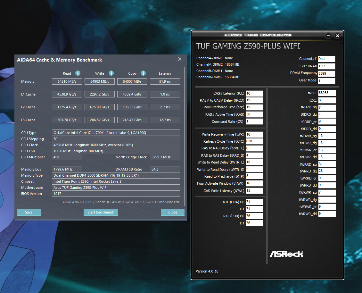Minimize the ASRock Timing Configurator window
Viewport: 362px width, 293px height.
pos(329,36)
